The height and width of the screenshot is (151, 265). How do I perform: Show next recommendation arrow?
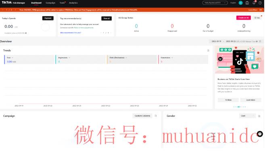[x=111, y=33]
